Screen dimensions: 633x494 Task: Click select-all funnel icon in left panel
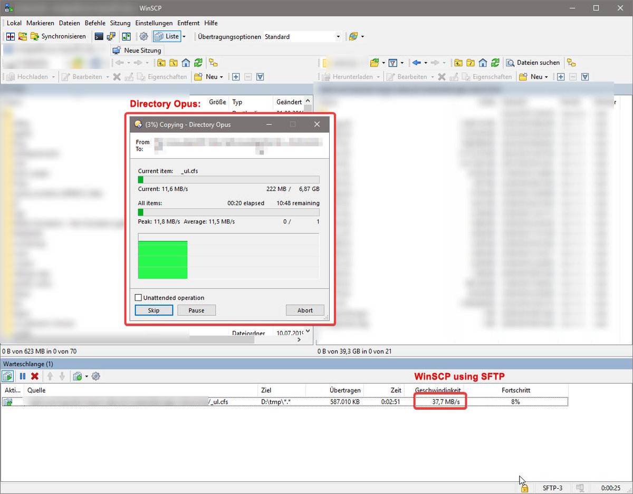260,76
